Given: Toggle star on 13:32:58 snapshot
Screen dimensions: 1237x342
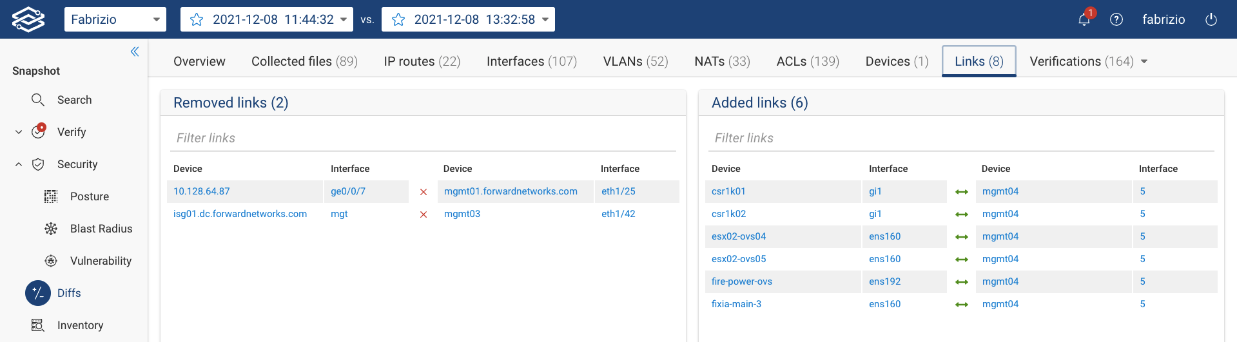Looking at the screenshot, I should tap(398, 19).
